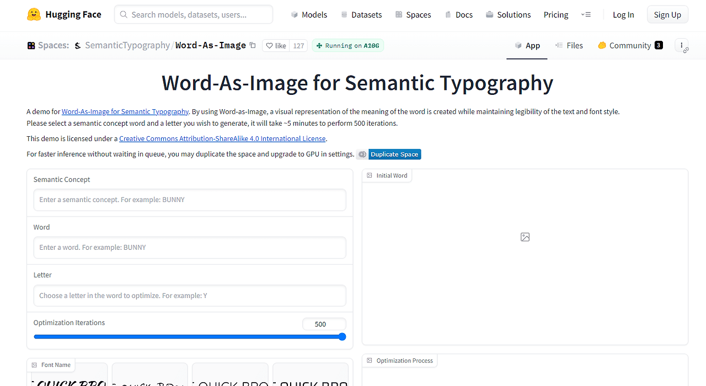Open the Solutions menu
This screenshot has width=706, height=386.
point(508,15)
